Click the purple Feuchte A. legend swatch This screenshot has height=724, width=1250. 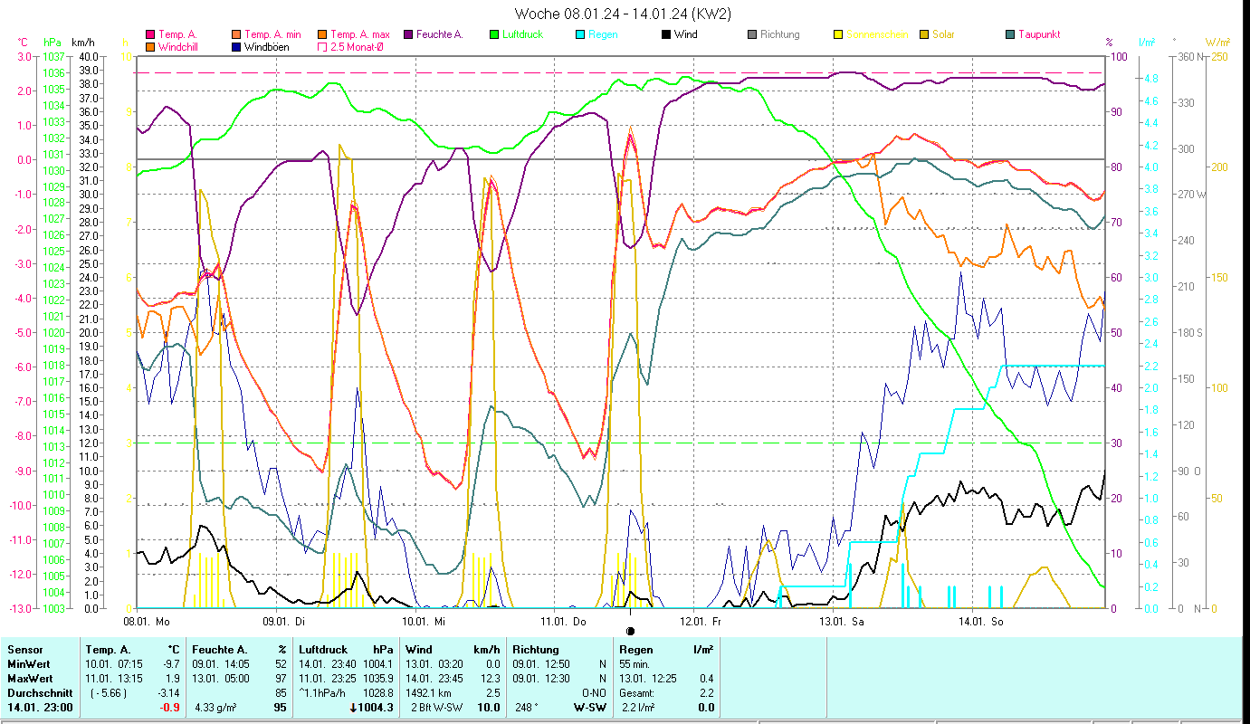(x=408, y=34)
